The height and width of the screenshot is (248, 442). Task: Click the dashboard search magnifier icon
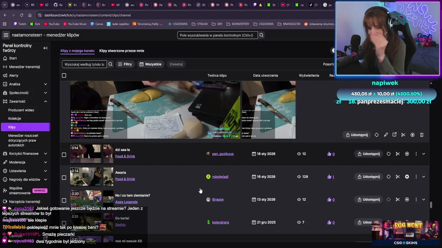(261, 35)
